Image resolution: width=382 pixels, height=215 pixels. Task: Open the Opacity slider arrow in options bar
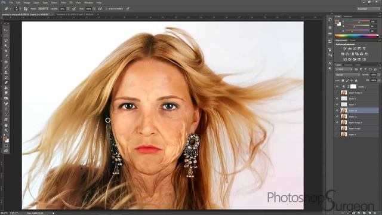(68, 9)
